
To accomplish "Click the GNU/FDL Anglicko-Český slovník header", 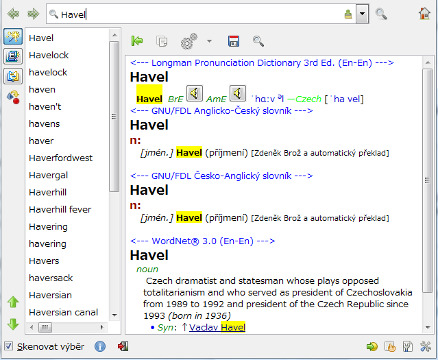I will pyautogui.click(x=221, y=110).
